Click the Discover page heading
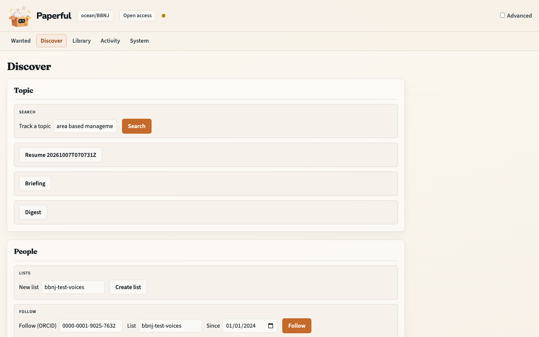 pyautogui.click(x=29, y=67)
